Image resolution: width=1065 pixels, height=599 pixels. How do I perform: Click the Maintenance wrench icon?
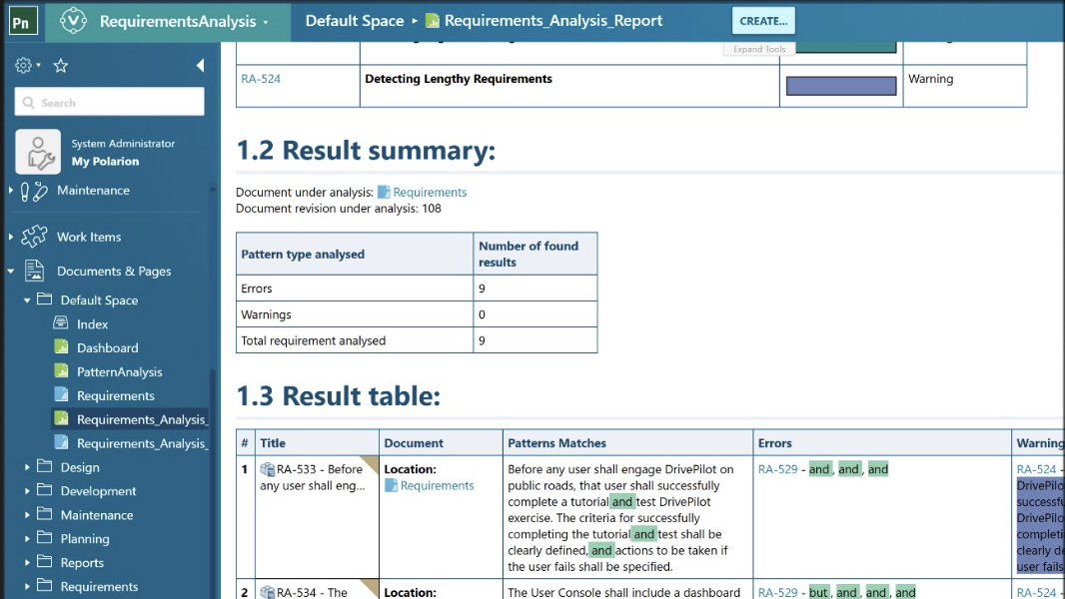(34, 192)
